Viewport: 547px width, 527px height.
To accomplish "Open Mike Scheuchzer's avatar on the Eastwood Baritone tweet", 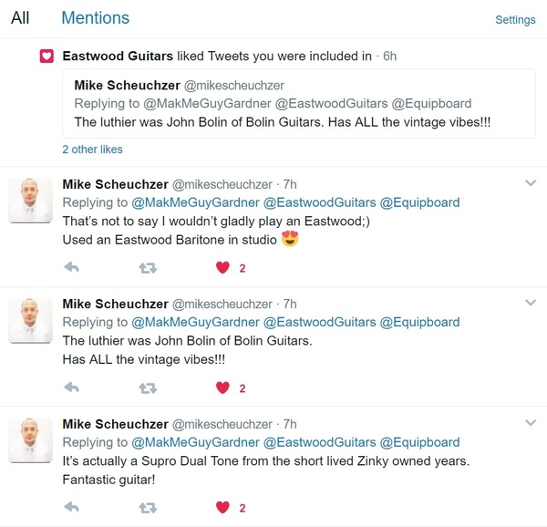I will 31,201.
